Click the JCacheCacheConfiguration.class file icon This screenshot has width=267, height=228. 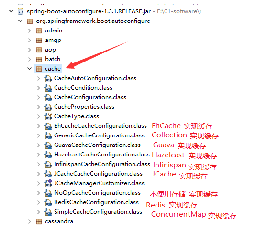point(48,174)
